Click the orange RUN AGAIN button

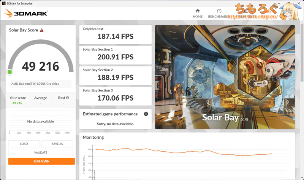pyautogui.click(x=41, y=161)
